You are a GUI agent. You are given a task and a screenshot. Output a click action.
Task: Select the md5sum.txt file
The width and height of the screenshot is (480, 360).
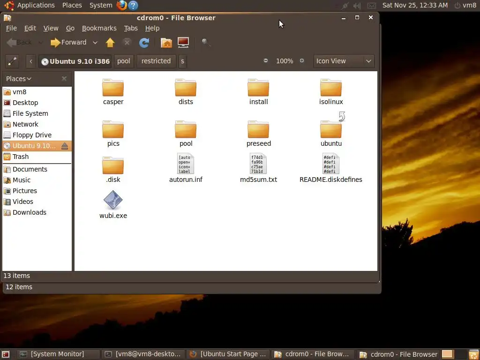(x=258, y=168)
